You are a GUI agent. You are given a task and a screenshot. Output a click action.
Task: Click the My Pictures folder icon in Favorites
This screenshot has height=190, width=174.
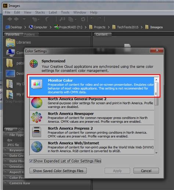point(10,94)
